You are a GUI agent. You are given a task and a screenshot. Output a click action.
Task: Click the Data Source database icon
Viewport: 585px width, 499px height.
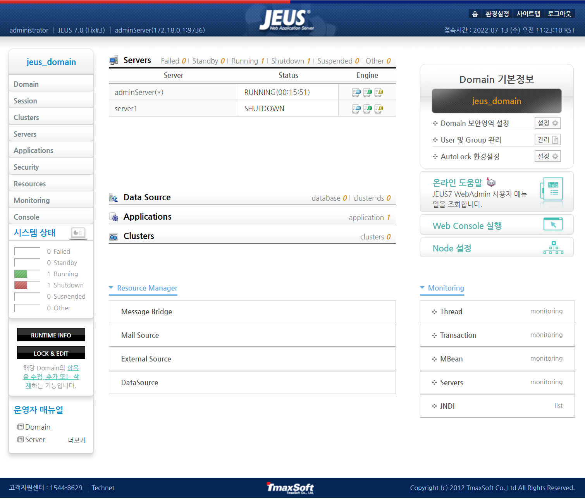[x=114, y=197]
